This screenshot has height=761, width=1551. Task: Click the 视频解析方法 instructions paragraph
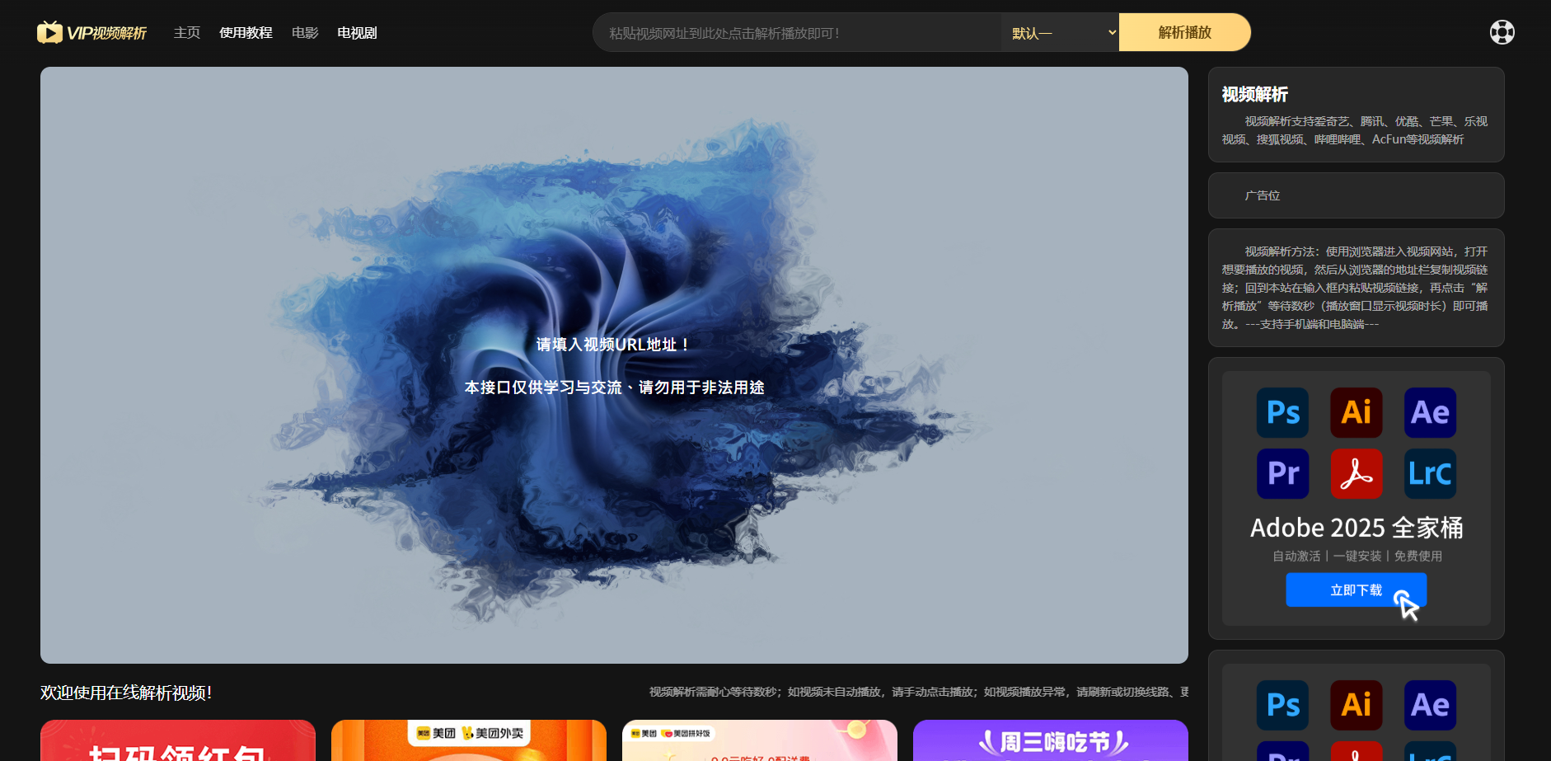(1355, 288)
